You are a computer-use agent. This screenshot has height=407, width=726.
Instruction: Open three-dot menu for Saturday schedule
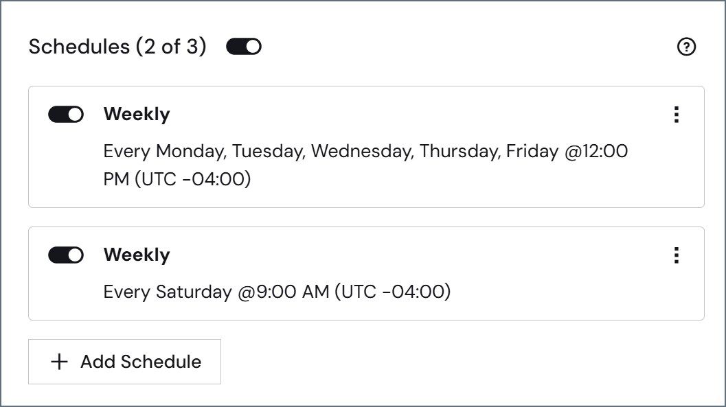coord(677,255)
